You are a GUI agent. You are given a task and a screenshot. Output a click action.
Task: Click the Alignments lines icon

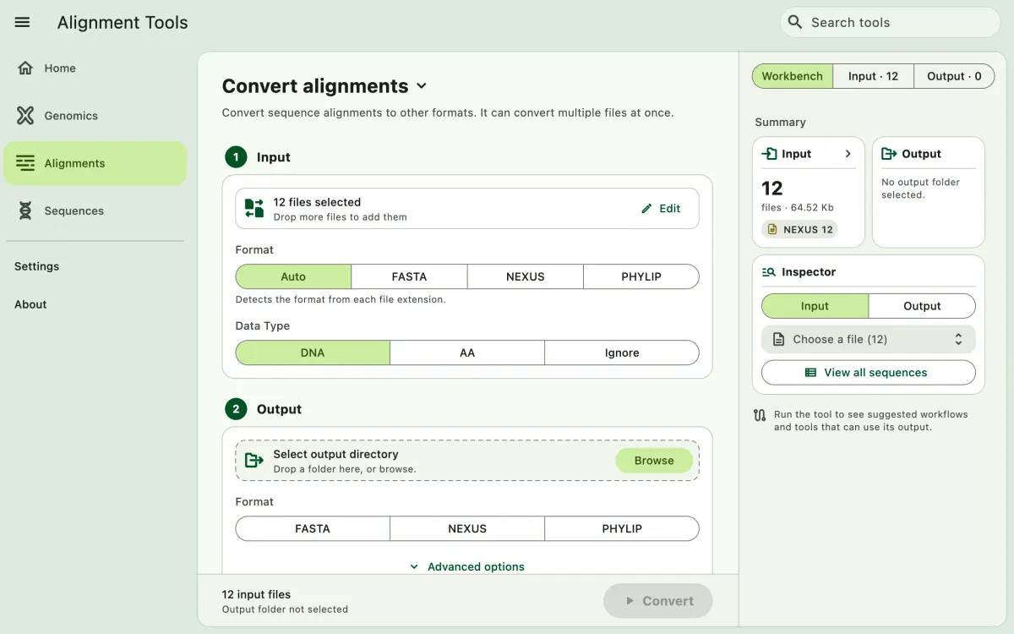(x=25, y=163)
